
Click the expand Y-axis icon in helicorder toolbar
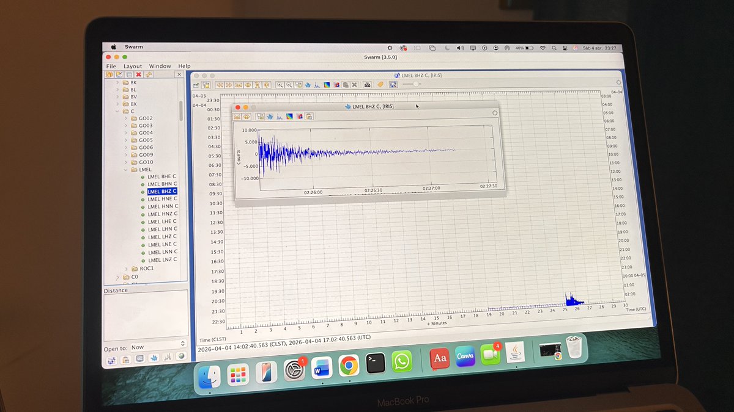click(x=267, y=85)
